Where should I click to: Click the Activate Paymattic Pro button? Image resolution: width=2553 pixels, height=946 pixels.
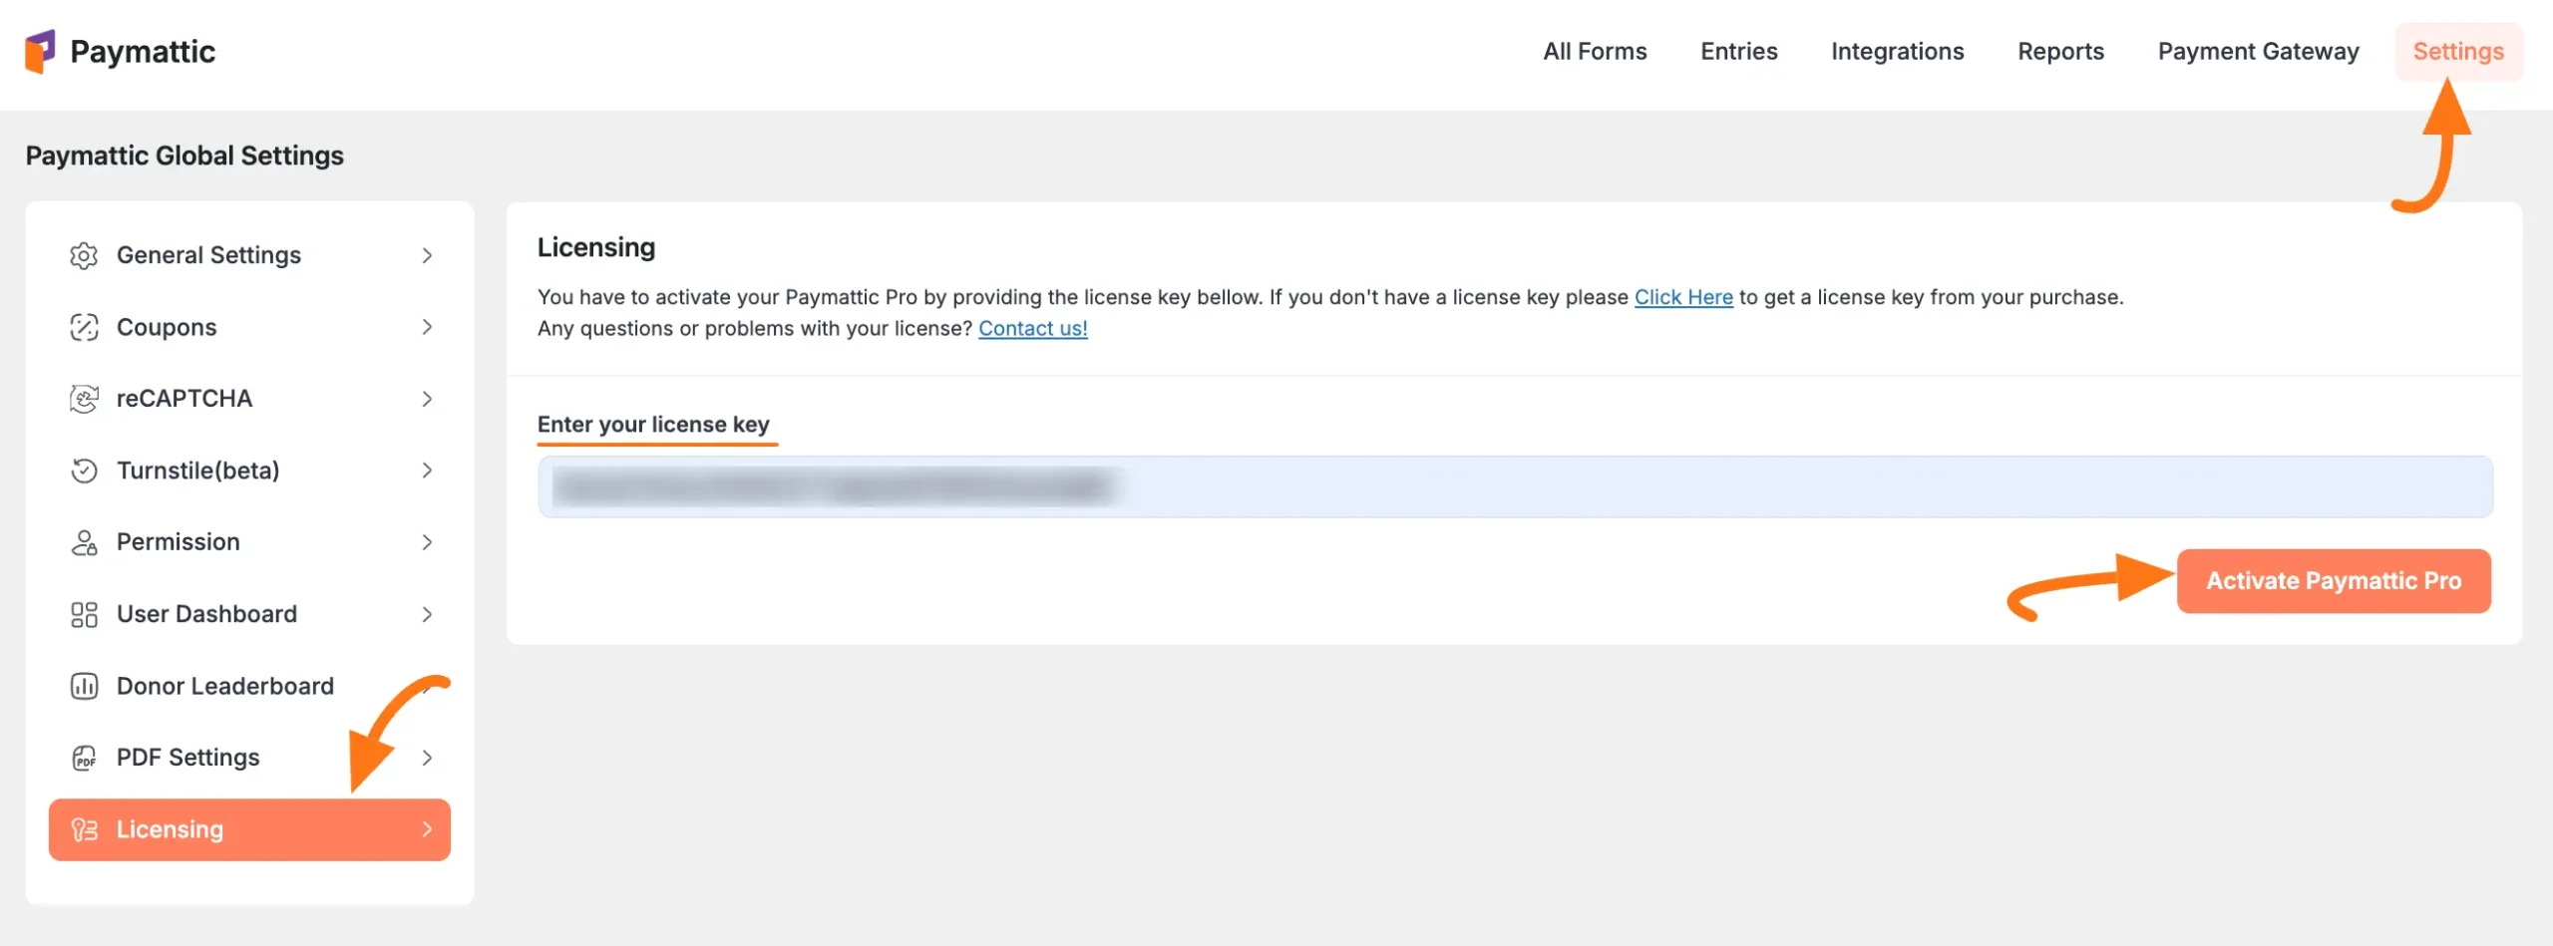2333,580
